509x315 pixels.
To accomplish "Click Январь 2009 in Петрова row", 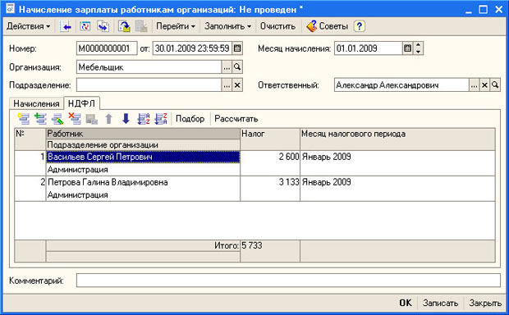I will pyautogui.click(x=327, y=182).
